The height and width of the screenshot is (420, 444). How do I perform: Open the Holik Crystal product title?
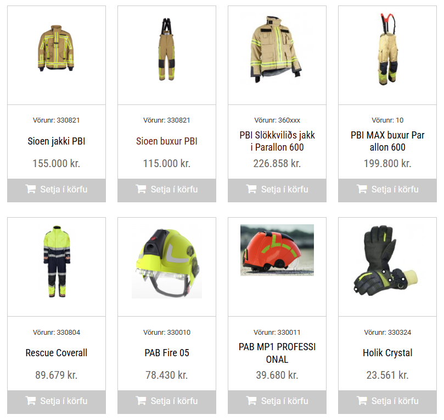coord(387,353)
